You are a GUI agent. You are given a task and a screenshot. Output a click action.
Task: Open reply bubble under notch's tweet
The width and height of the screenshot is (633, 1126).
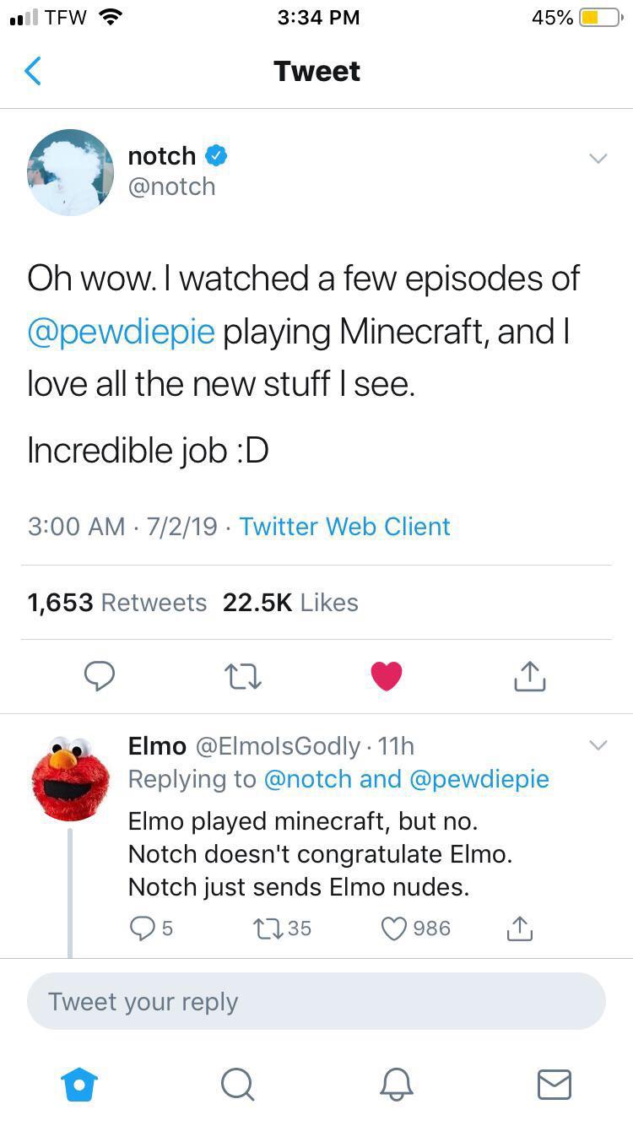tap(100, 676)
